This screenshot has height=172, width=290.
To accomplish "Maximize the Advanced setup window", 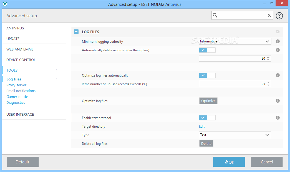I will pos(272,3).
